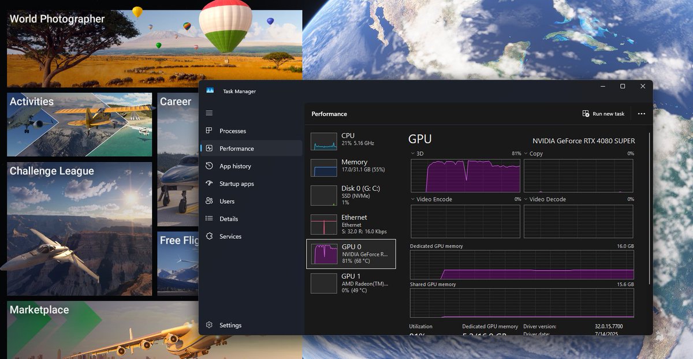Open the three-dot more options menu

click(x=641, y=114)
